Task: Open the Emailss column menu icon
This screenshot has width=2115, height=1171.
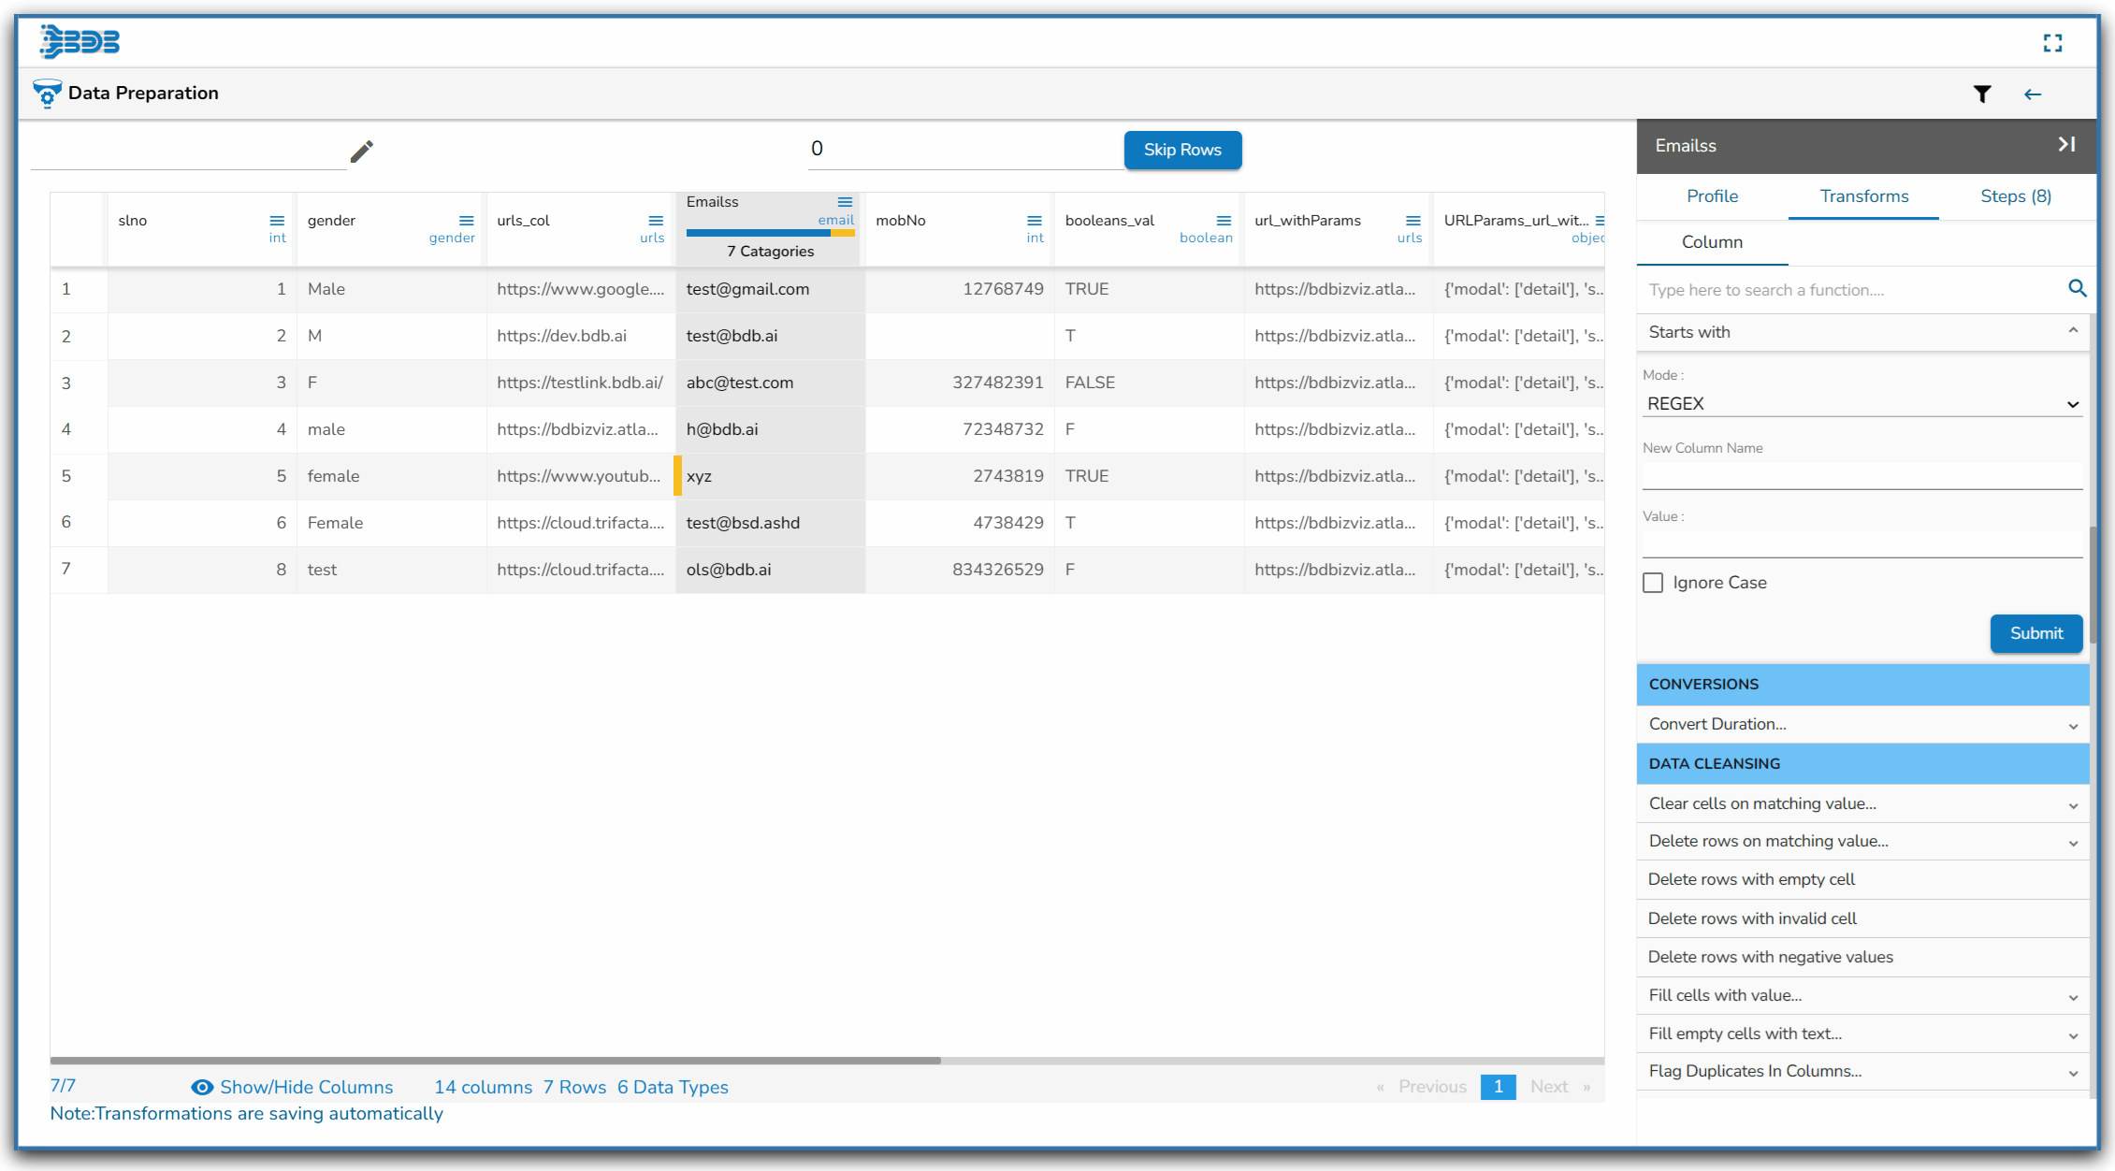Action: point(845,202)
